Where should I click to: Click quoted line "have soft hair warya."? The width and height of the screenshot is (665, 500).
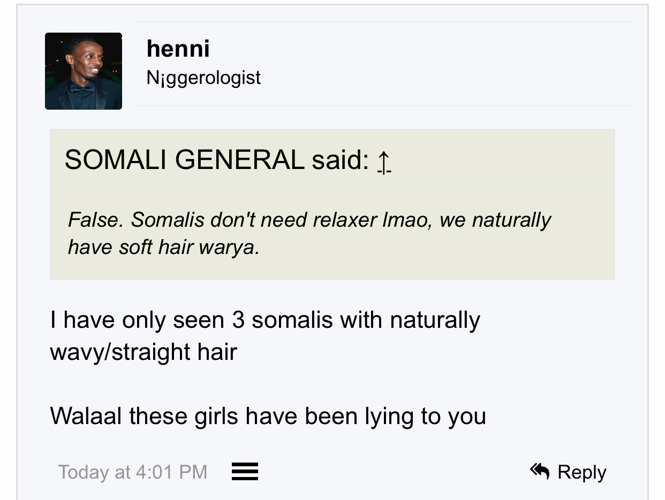(164, 247)
